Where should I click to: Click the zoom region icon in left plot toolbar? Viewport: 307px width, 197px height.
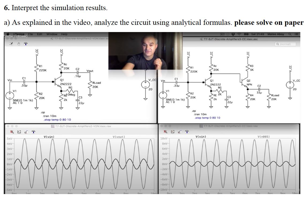click(19, 132)
